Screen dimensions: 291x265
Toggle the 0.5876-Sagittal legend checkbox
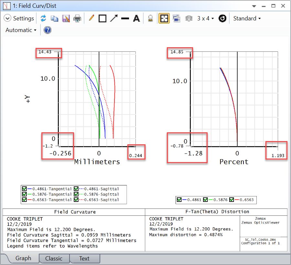pyautogui.click(x=76, y=194)
